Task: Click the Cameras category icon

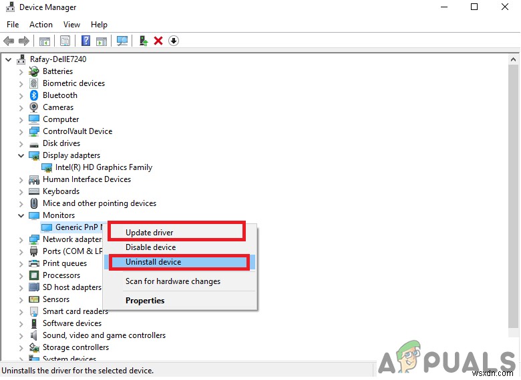Action: tap(34, 107)
